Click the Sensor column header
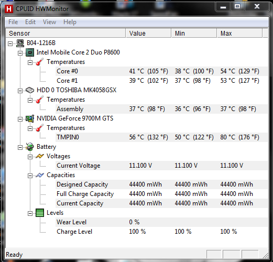The height and width of the screenshot is (262, 273). tap(65, 33)
